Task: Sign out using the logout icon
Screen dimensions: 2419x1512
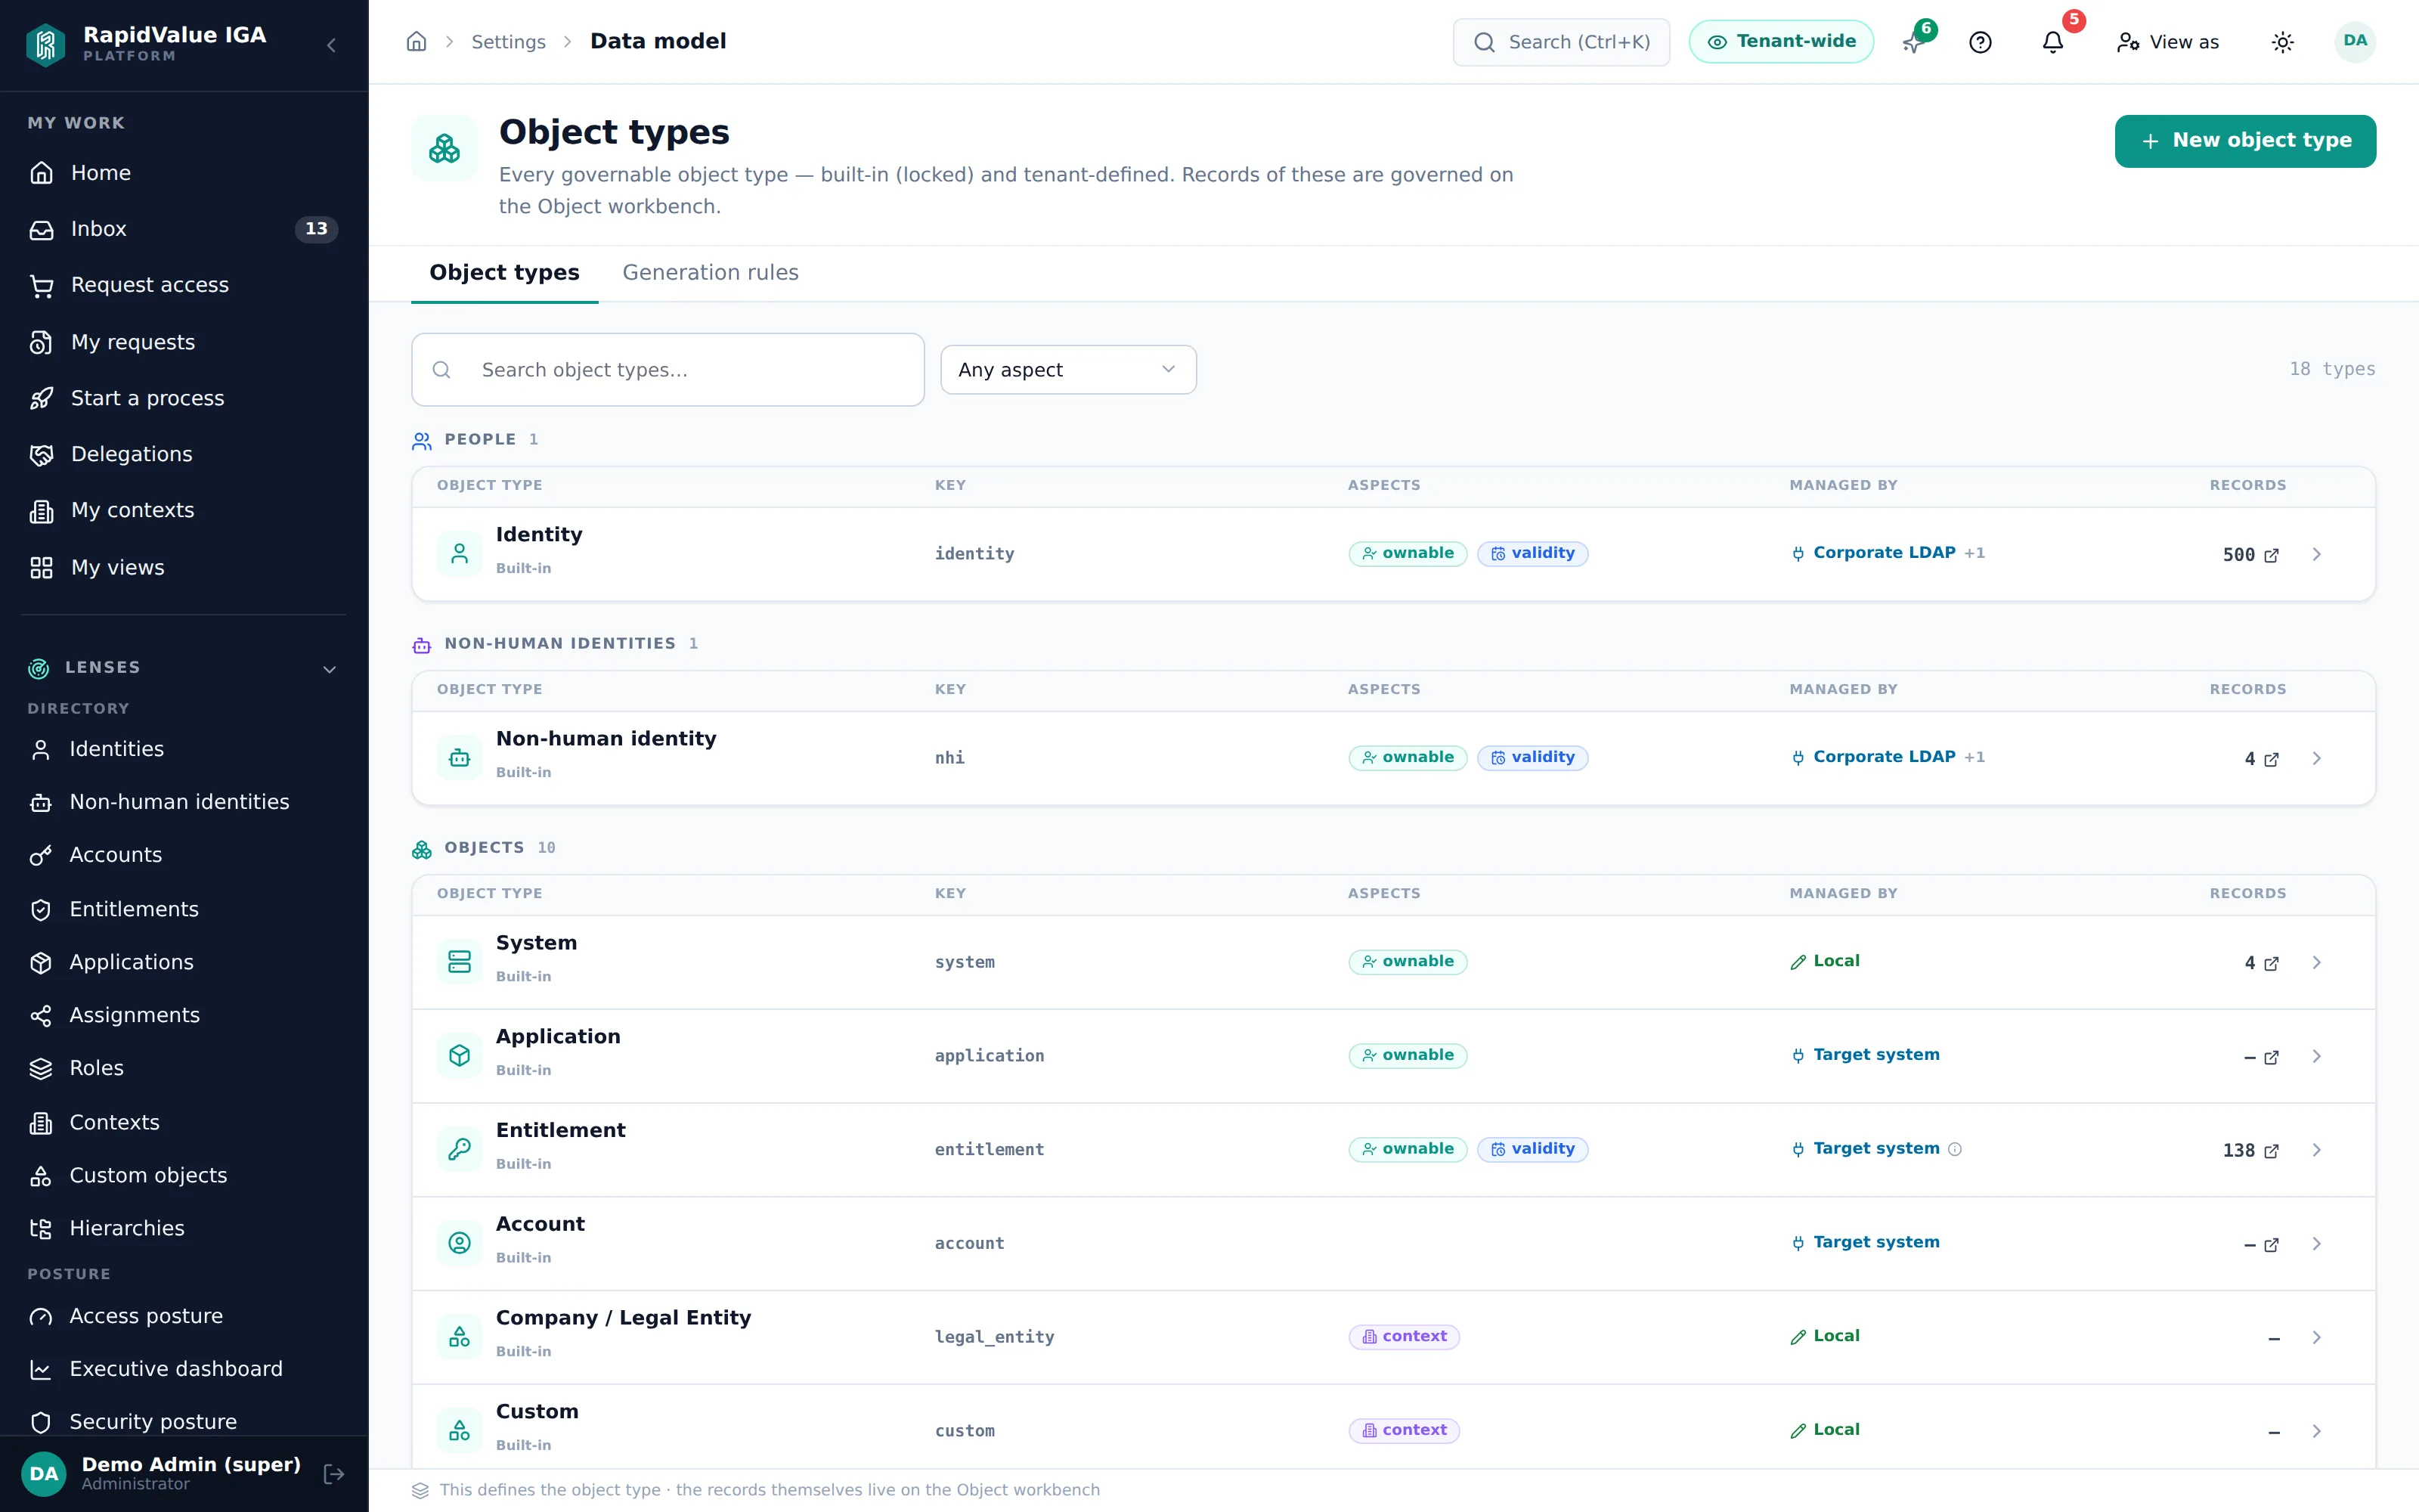Action: coord(334,1473)
